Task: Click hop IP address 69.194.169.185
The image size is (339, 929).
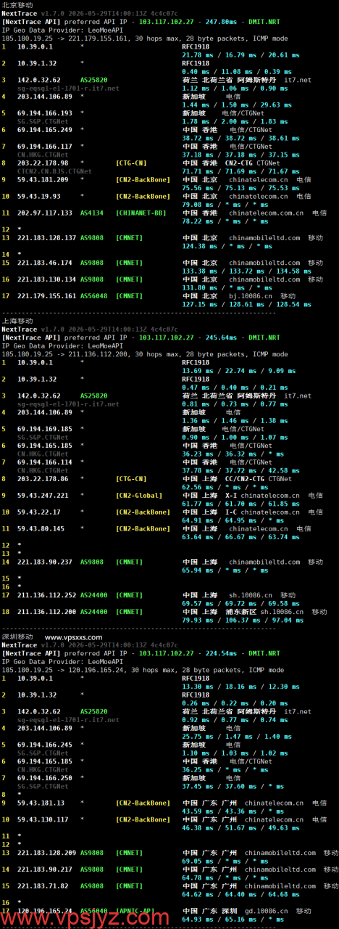Action: (45, 429)
